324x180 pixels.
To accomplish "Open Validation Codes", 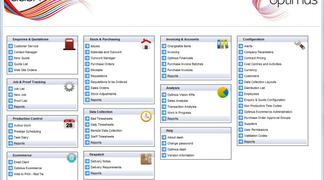I will (x=255, y=136).
